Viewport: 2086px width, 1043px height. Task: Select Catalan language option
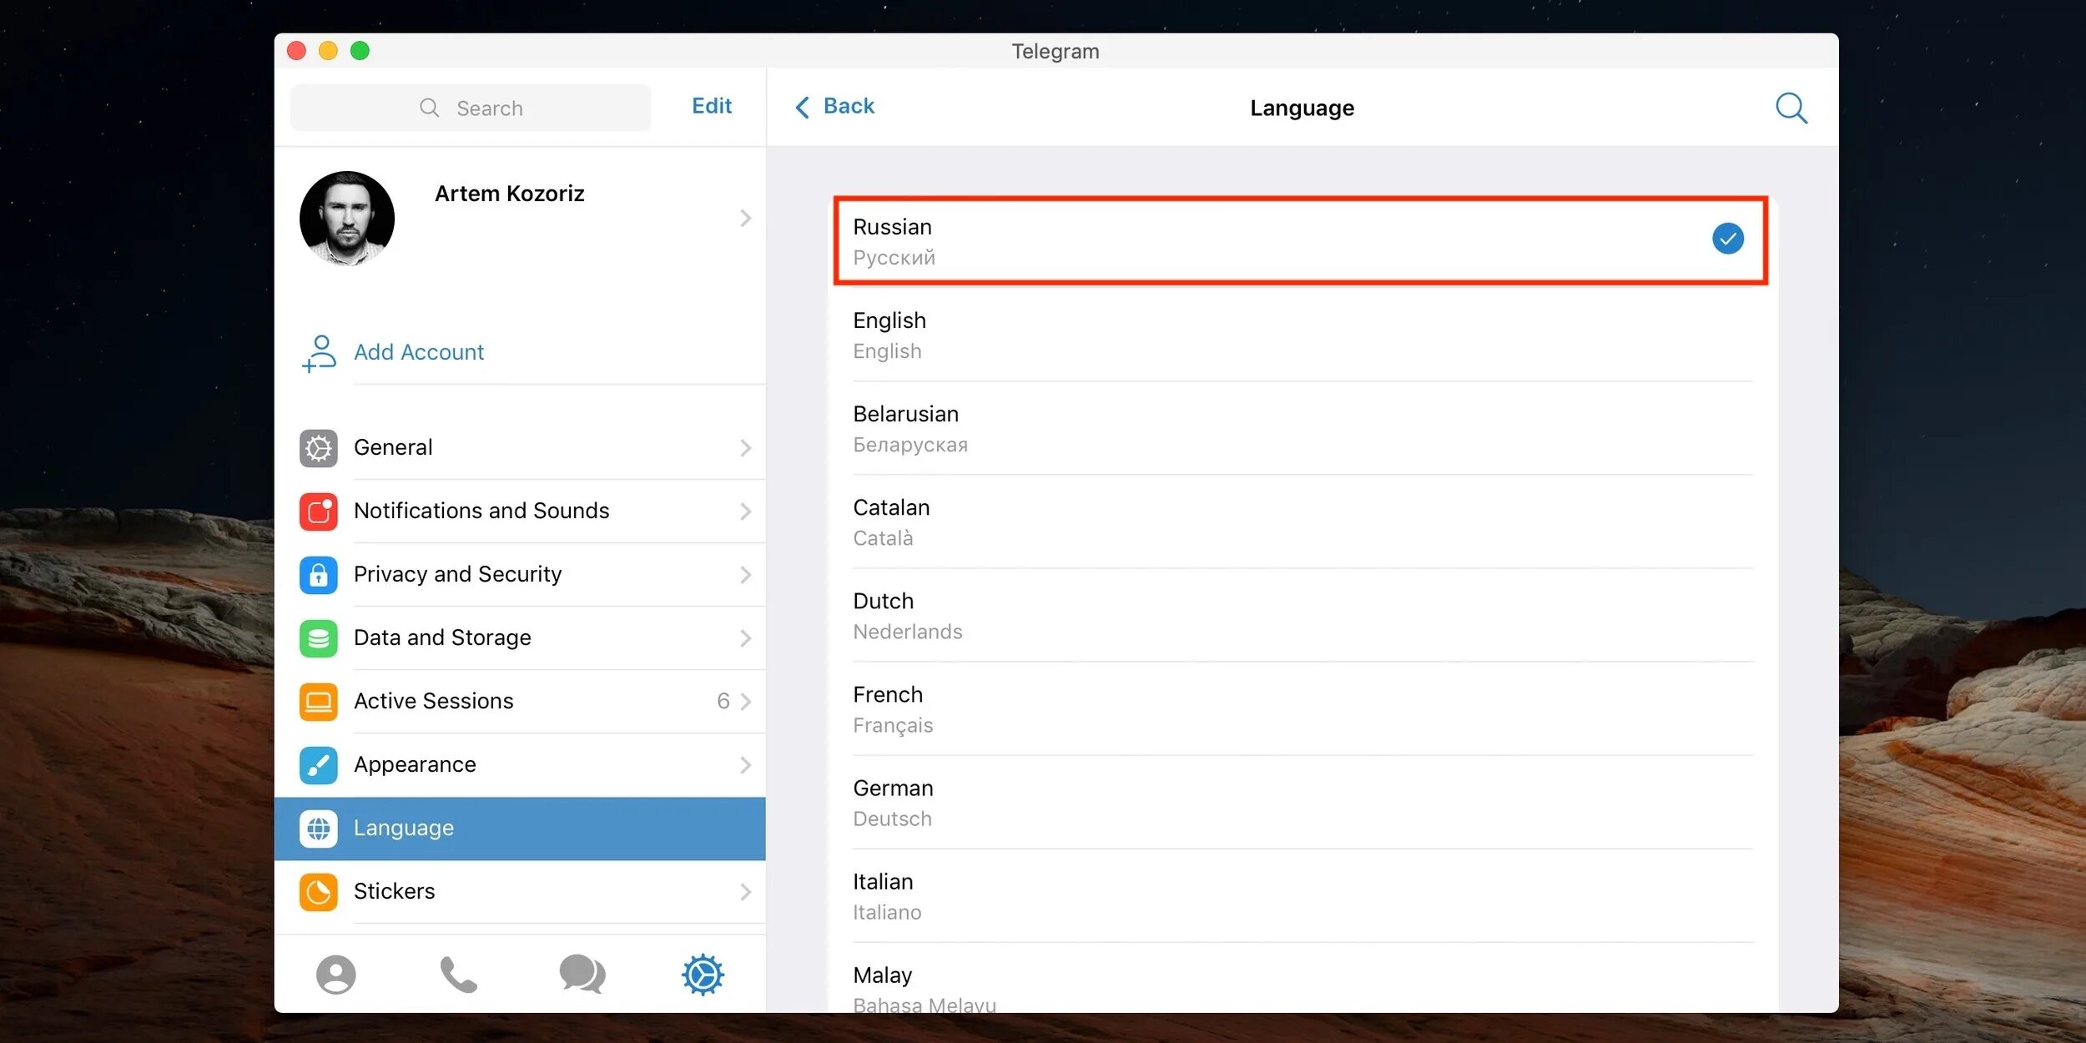(1302, 521)
